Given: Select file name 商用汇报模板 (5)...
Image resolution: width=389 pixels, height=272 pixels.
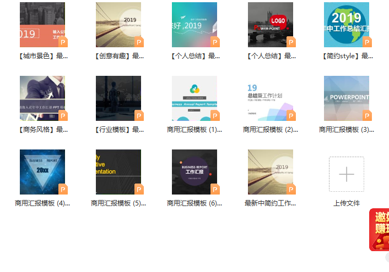Looking at the screenshot, I should (x=118, y=203).
